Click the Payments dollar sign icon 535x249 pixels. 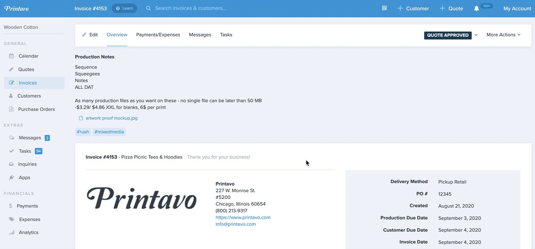coord(11,206)
